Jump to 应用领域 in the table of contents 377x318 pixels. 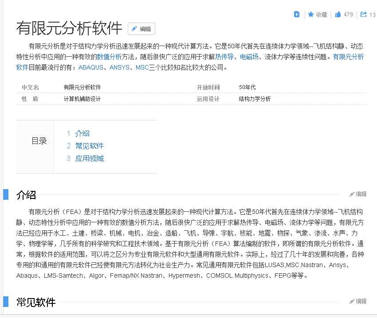90,158
